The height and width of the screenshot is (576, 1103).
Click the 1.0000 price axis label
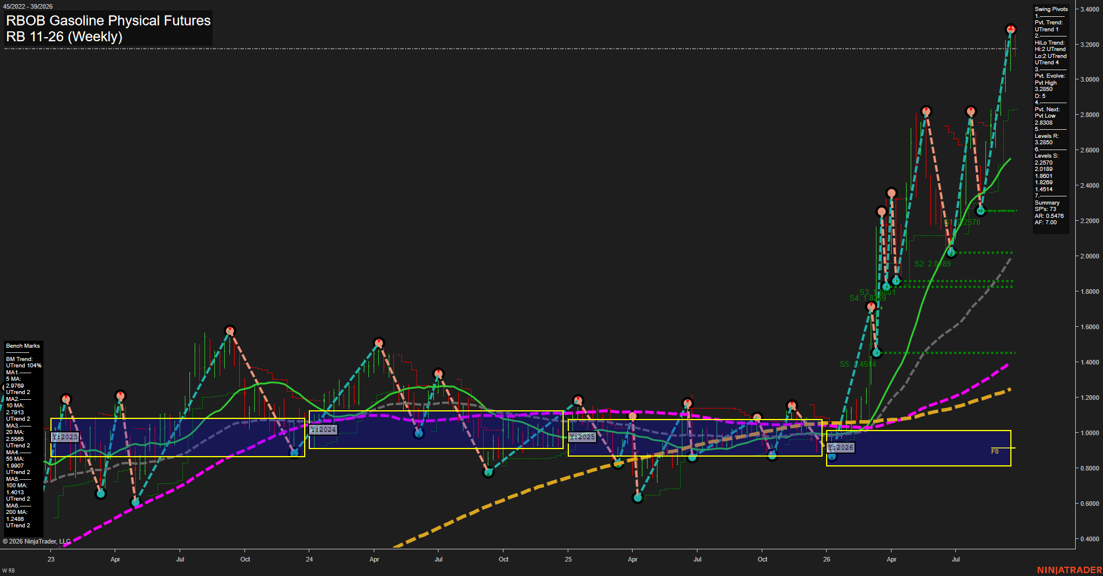tap(1090, 433)
